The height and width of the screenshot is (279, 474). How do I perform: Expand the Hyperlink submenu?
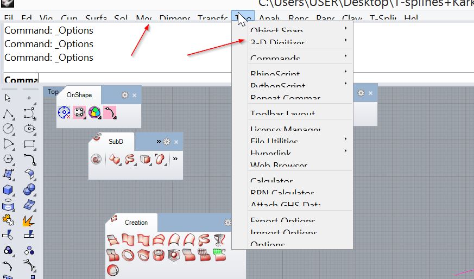coord(300,151)
